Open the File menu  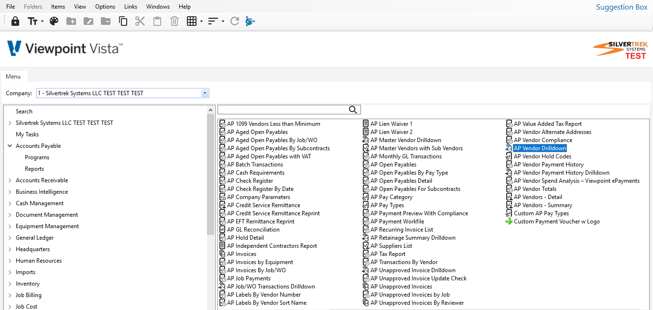pos(11,7)
